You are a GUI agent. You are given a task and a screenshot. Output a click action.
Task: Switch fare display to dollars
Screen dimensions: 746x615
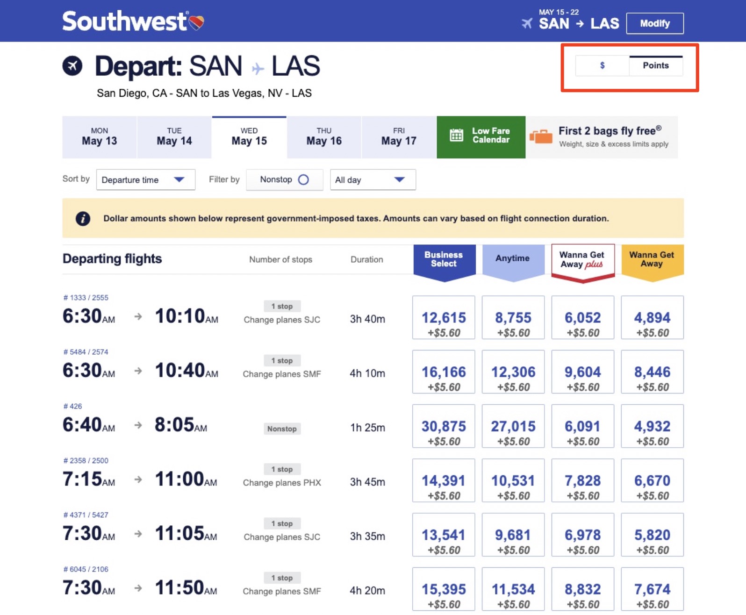[x=602, y=65]
